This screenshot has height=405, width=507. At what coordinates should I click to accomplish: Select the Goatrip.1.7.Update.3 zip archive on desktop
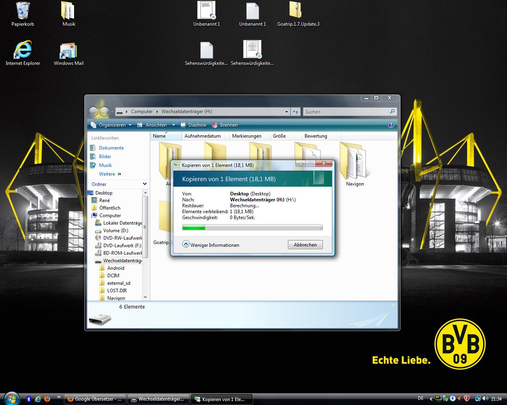point(298,14)
